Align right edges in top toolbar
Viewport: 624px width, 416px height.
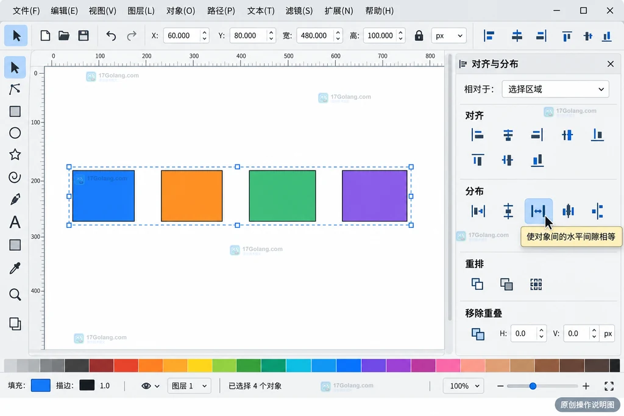(x=541, y=36)
